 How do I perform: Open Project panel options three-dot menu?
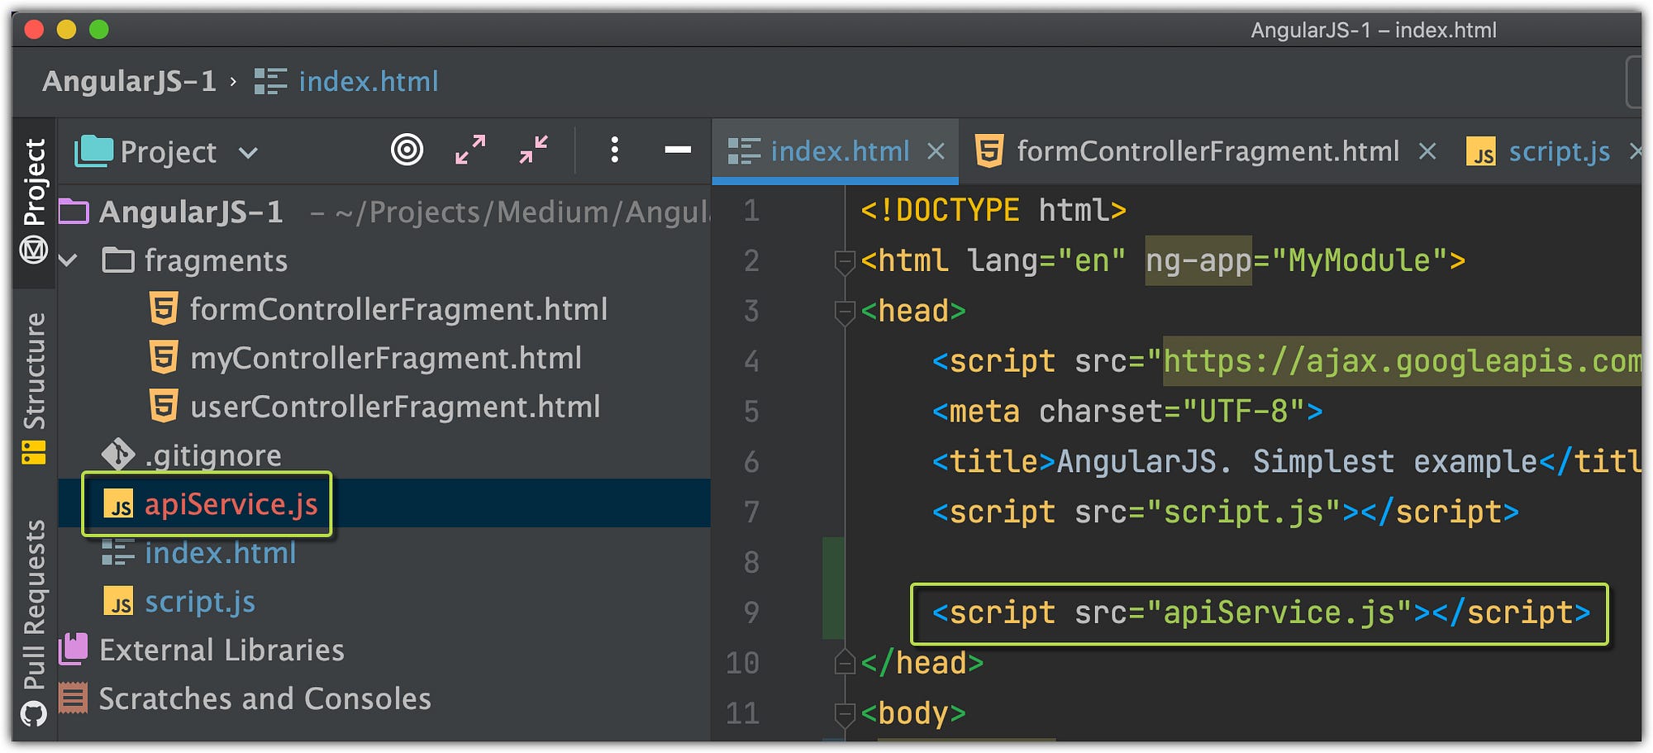pos(614,150)
